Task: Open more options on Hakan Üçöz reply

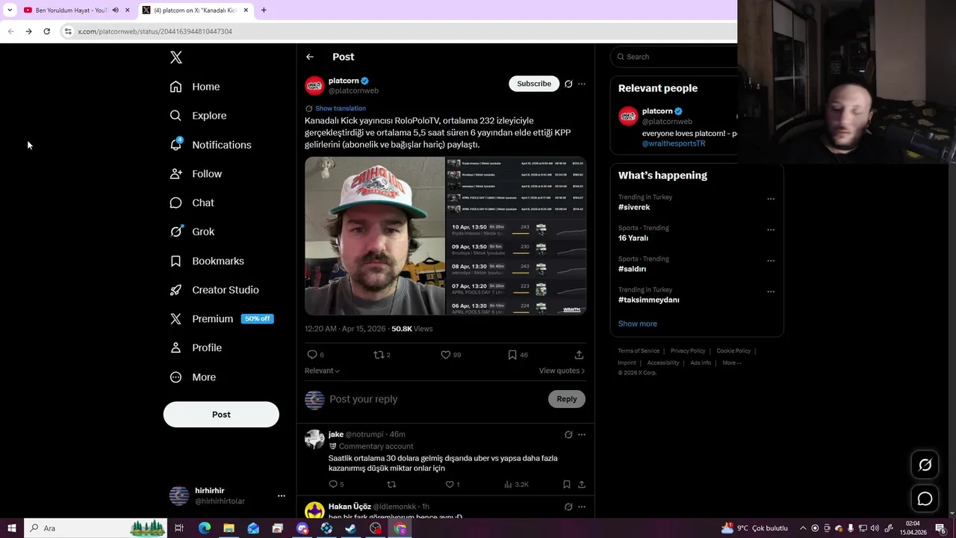Action: (x=582, y=507)
